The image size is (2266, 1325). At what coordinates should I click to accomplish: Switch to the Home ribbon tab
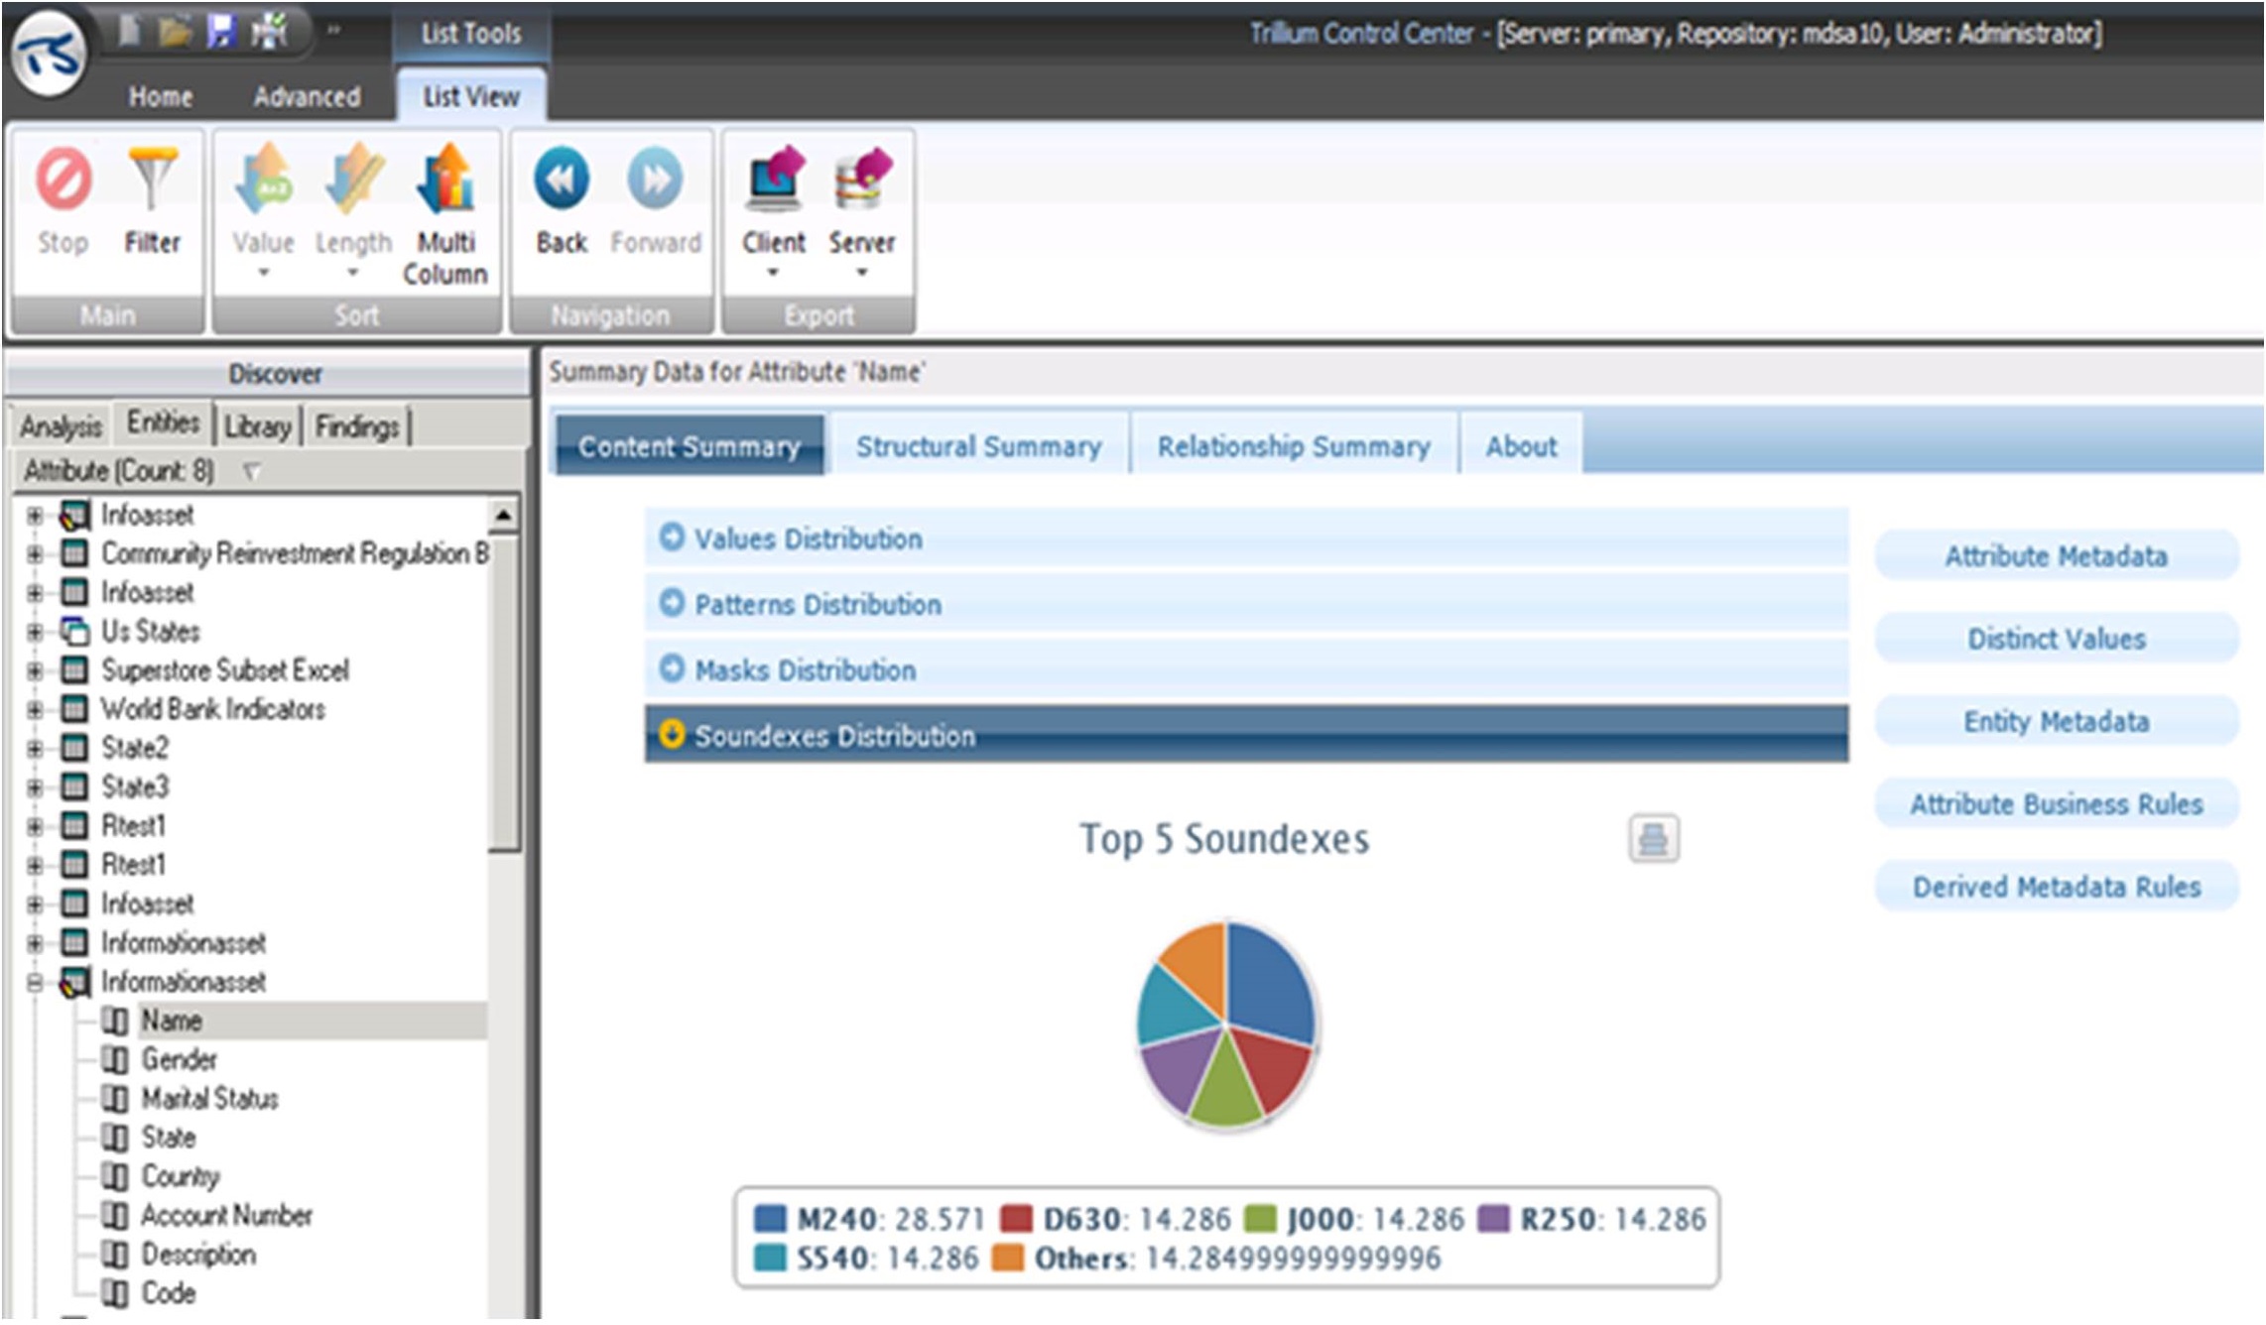(160, 96)
